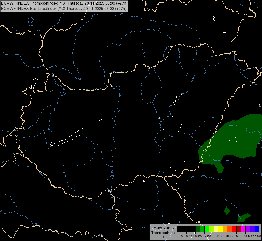
Task: Click the blue 55–60 legend swatch
Action: point(257,229)
